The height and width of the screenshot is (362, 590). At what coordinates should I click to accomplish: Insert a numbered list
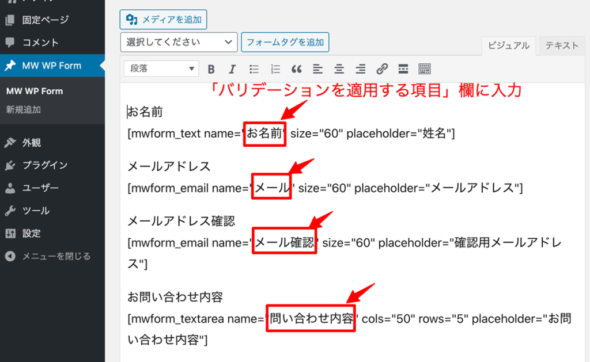[275, 69]
